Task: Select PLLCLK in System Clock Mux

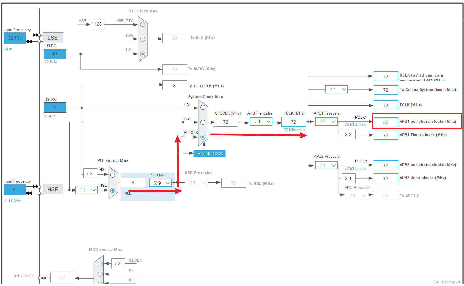Action: (x=203, y=137)
